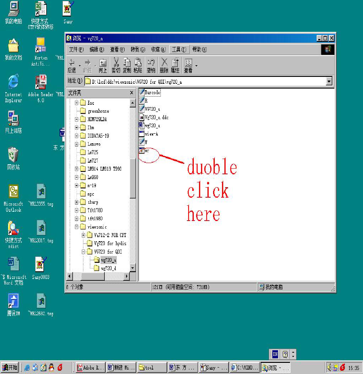Expand the Esc folder node
363x374 pixels.
(77, 103)
